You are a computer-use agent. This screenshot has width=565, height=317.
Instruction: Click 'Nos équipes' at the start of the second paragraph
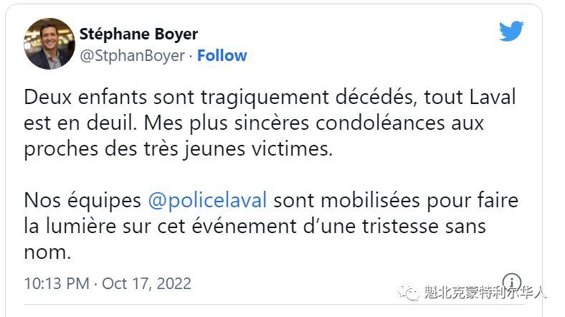(82, 200)
